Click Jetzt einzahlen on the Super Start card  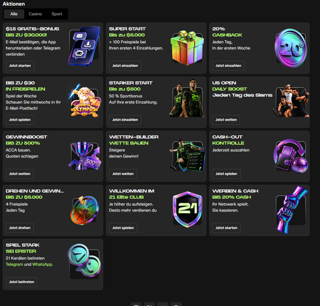click(125, 66)
